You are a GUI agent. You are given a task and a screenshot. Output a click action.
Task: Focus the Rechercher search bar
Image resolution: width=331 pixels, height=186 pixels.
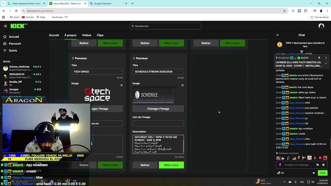click(165, 26)
